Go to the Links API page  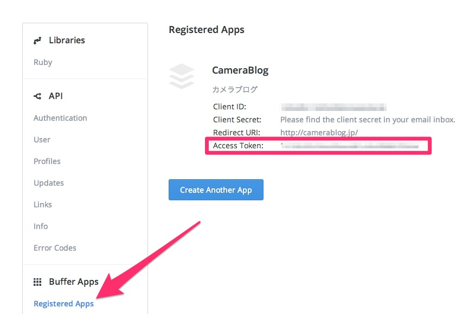click(x=43, y=205)
